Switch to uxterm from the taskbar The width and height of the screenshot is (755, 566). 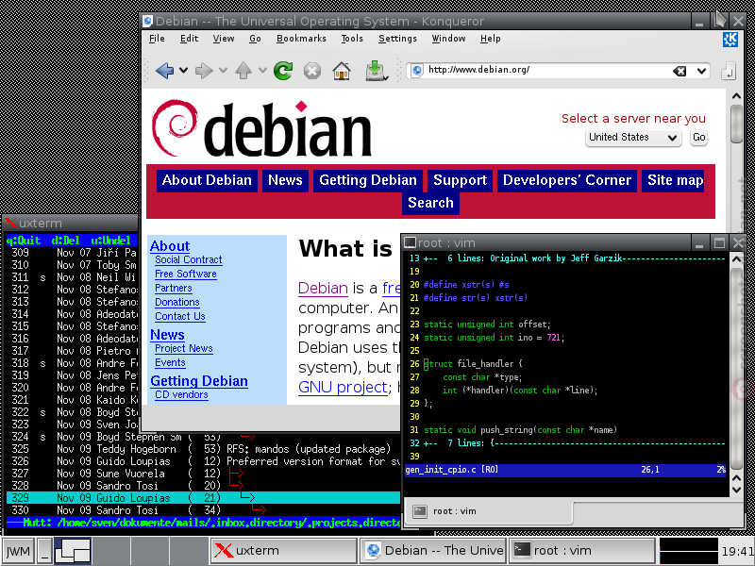pyautogui.click(x=283, y=551)
